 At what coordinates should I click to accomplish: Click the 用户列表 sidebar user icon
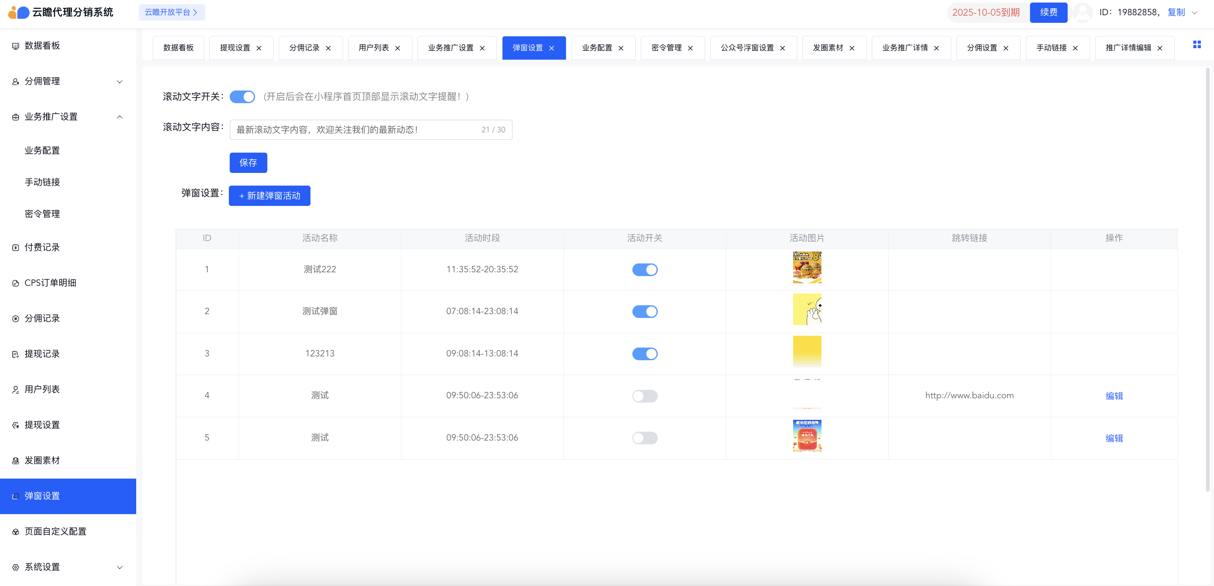tap(16, 389)
